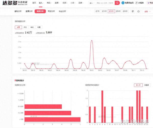Viewport: 153px width, 128px height.
Task: Click the <15秒 bar in duration chart
Action: click(x=52, y=120)
